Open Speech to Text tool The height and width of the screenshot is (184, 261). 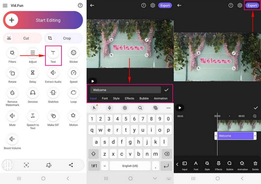33,120
